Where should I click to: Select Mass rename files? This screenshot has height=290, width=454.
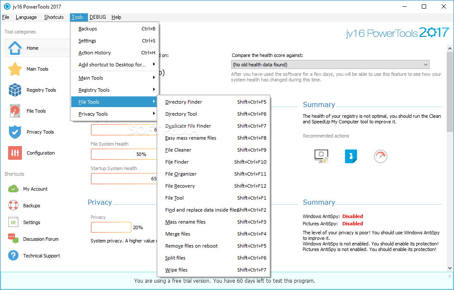[x=214, y=222]
